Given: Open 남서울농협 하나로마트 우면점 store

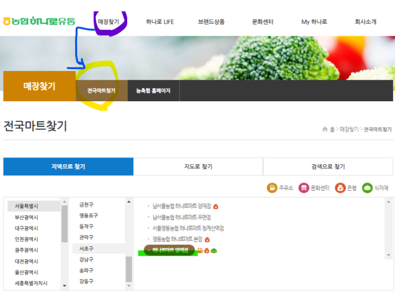Looking at the screenshot, I should (181, 217).
